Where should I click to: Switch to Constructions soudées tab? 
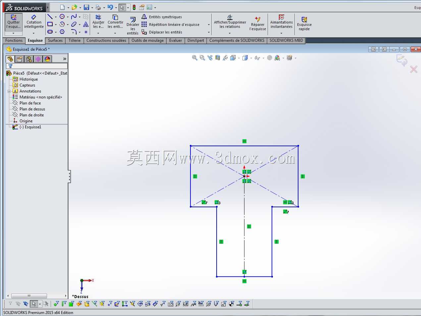[x=106, y=40]
